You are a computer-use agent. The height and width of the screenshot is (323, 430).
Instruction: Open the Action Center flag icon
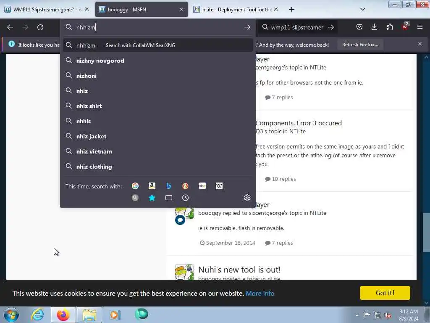tap(367, 315)
